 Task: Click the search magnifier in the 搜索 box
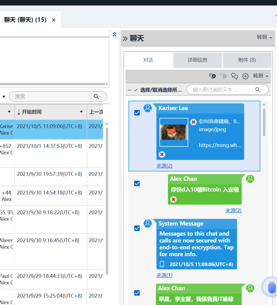pos(96,96)
